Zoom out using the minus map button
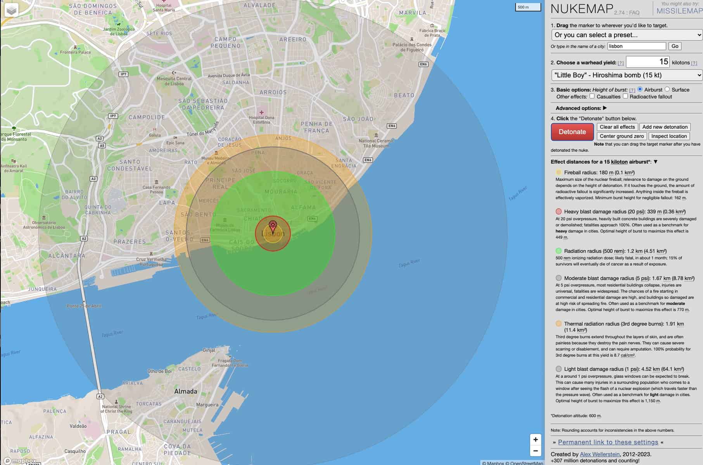The width and height of the screenshot is (703, 465). (535, 451)
